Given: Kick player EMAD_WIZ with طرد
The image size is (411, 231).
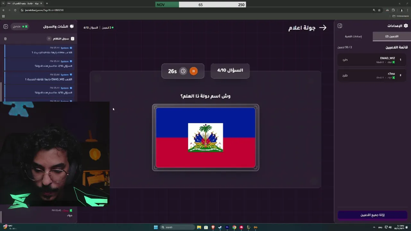Looking at the screenshot, I should tap(345, 60).
